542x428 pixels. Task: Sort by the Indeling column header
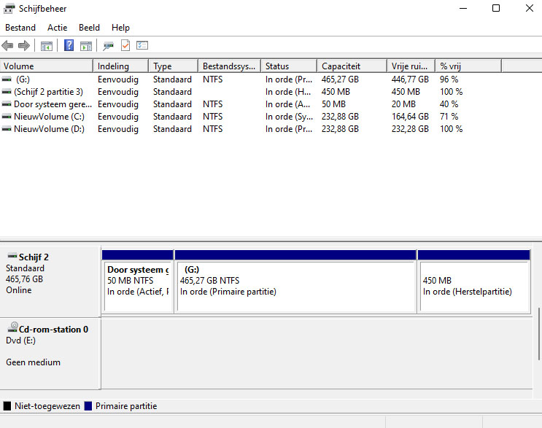pyautogui.click(x=121, y=66)
